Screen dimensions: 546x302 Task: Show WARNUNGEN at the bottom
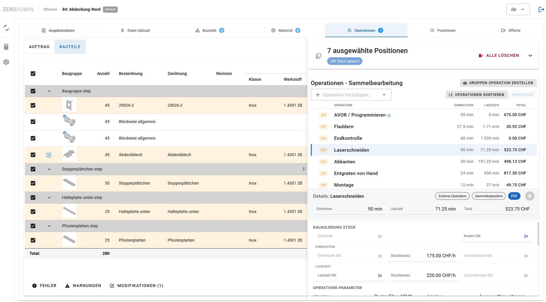(x=83, y=286)
